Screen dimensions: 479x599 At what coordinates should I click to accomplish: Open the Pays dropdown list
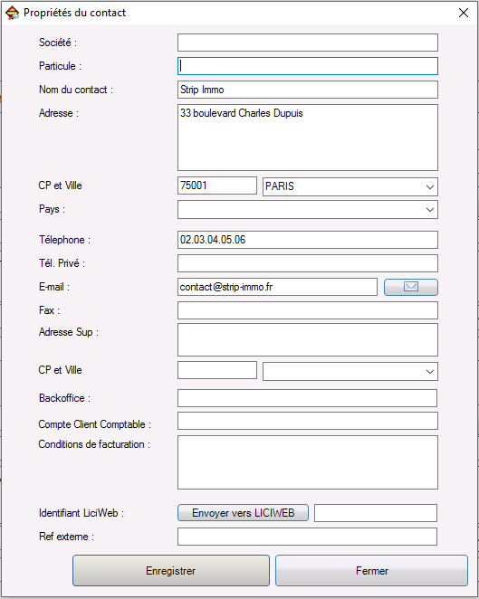pyautogui.click(x=430, y=210)
